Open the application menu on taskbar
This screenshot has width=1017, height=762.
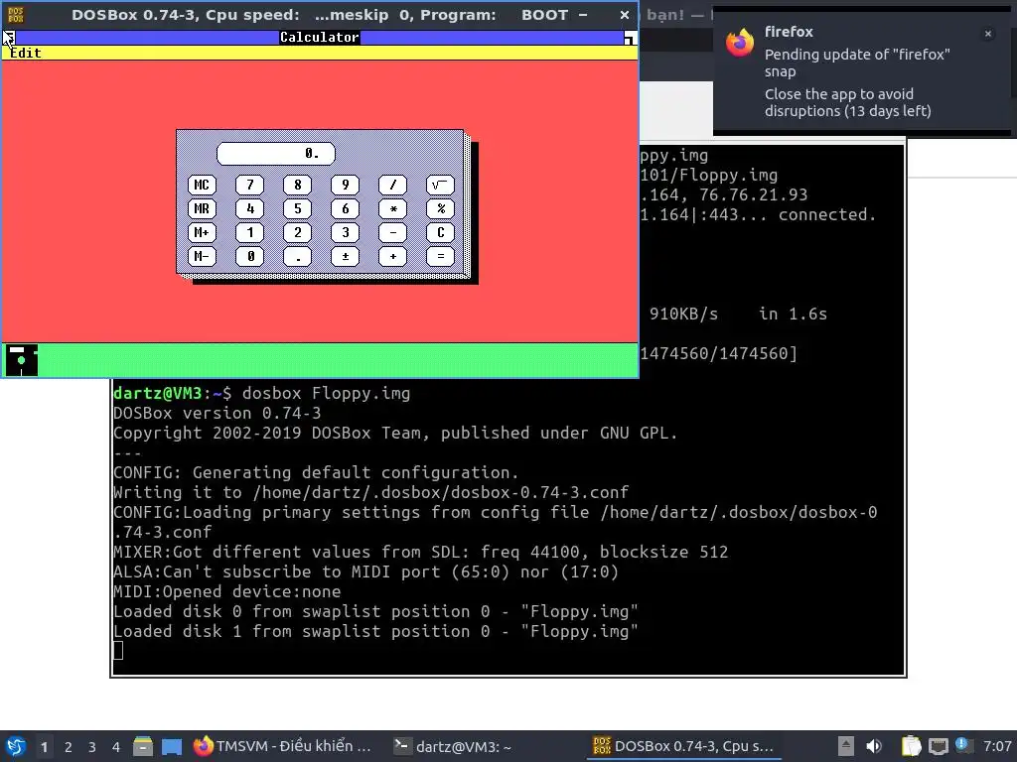coord(16,746)
